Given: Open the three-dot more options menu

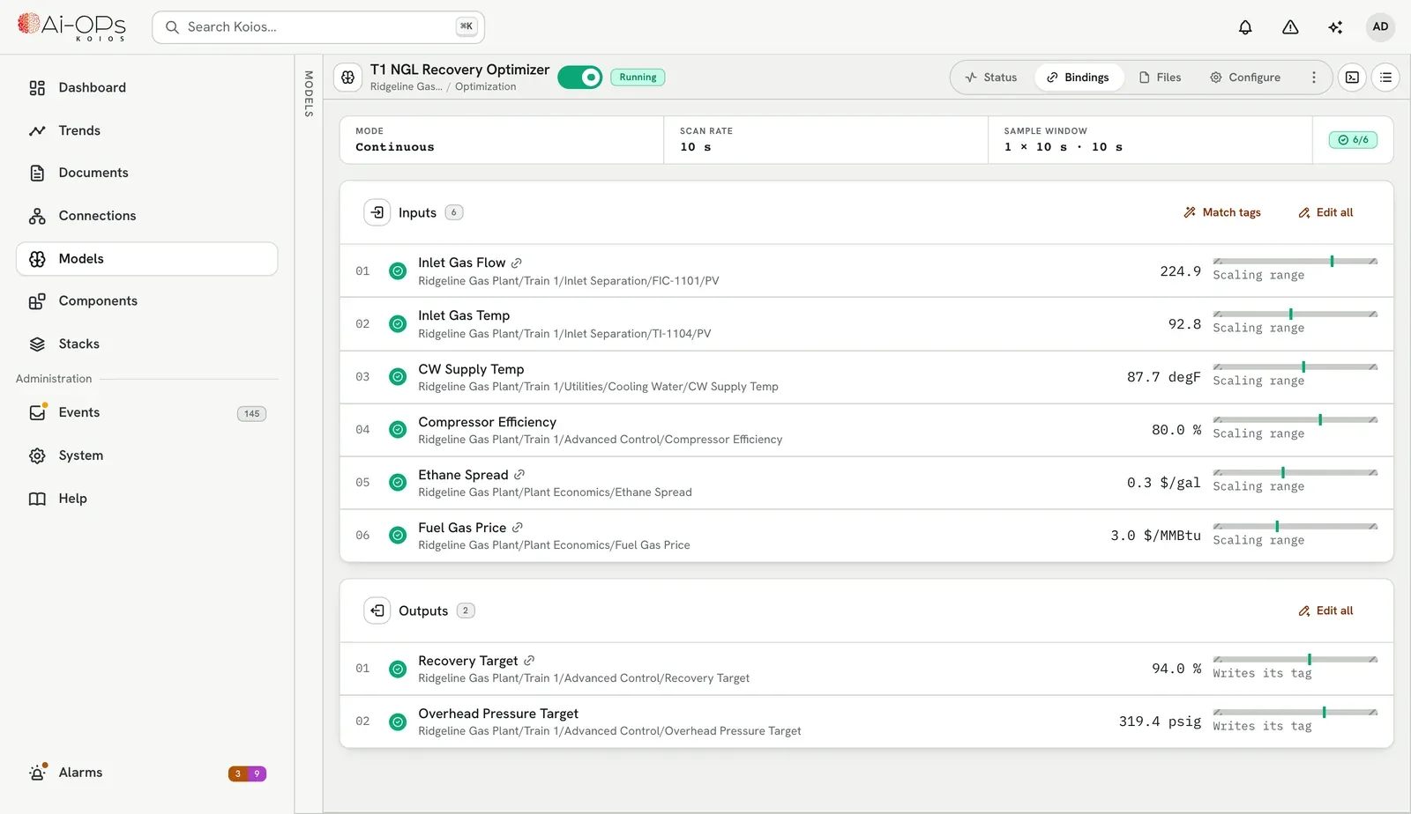Looking at the screenshot, I should (x=1313, y=78).
